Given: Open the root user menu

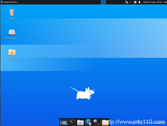Looking at the screenshot, I should pos(165,2).
